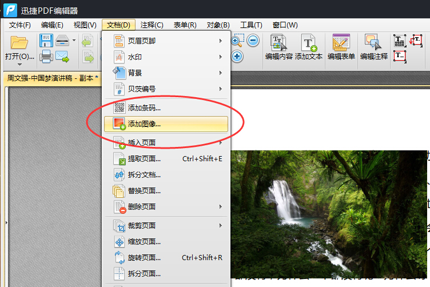Click the 打开(O) folder icon
Viewport: 430px width, 287px height.
point(19,43)
